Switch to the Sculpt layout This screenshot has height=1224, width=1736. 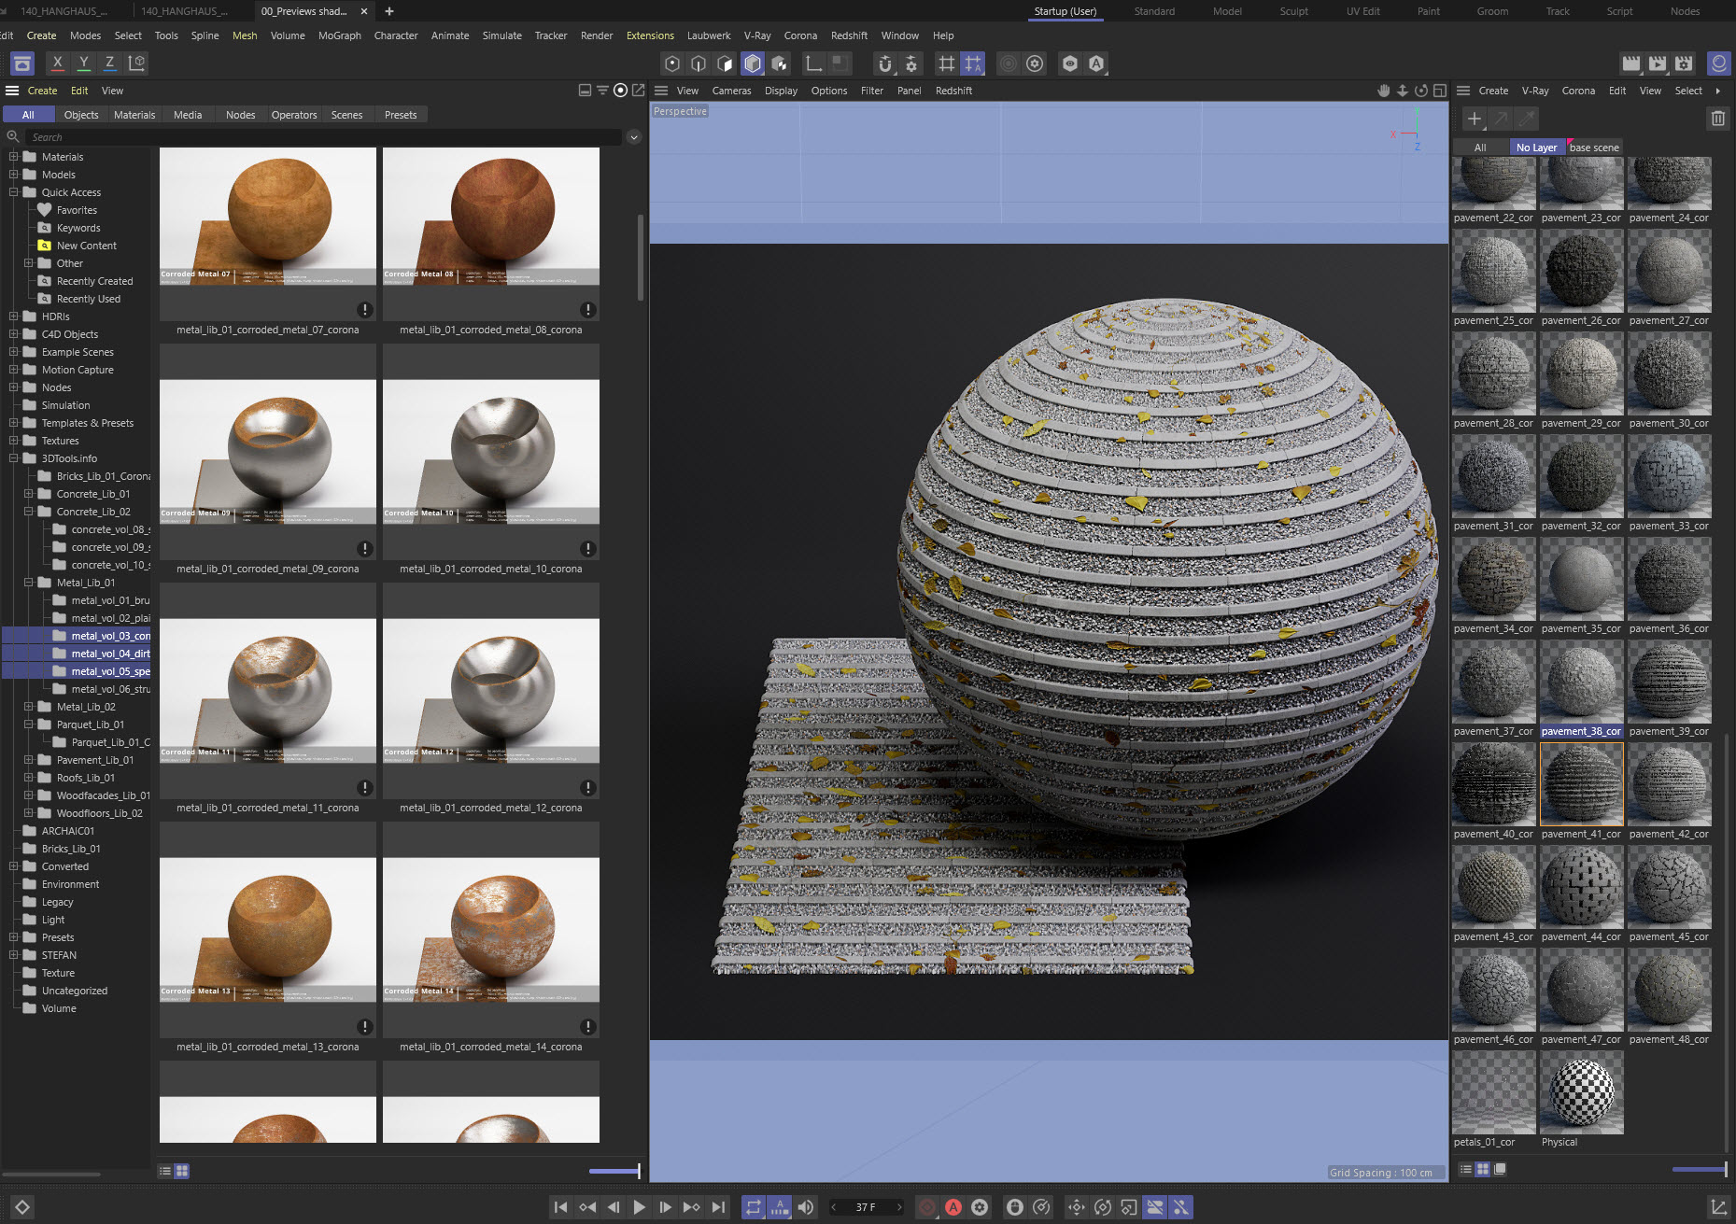[x=1293, y=11]
